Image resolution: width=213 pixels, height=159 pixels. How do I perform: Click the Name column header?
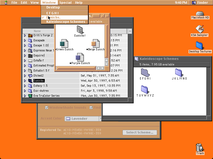(x=37, y=31)
